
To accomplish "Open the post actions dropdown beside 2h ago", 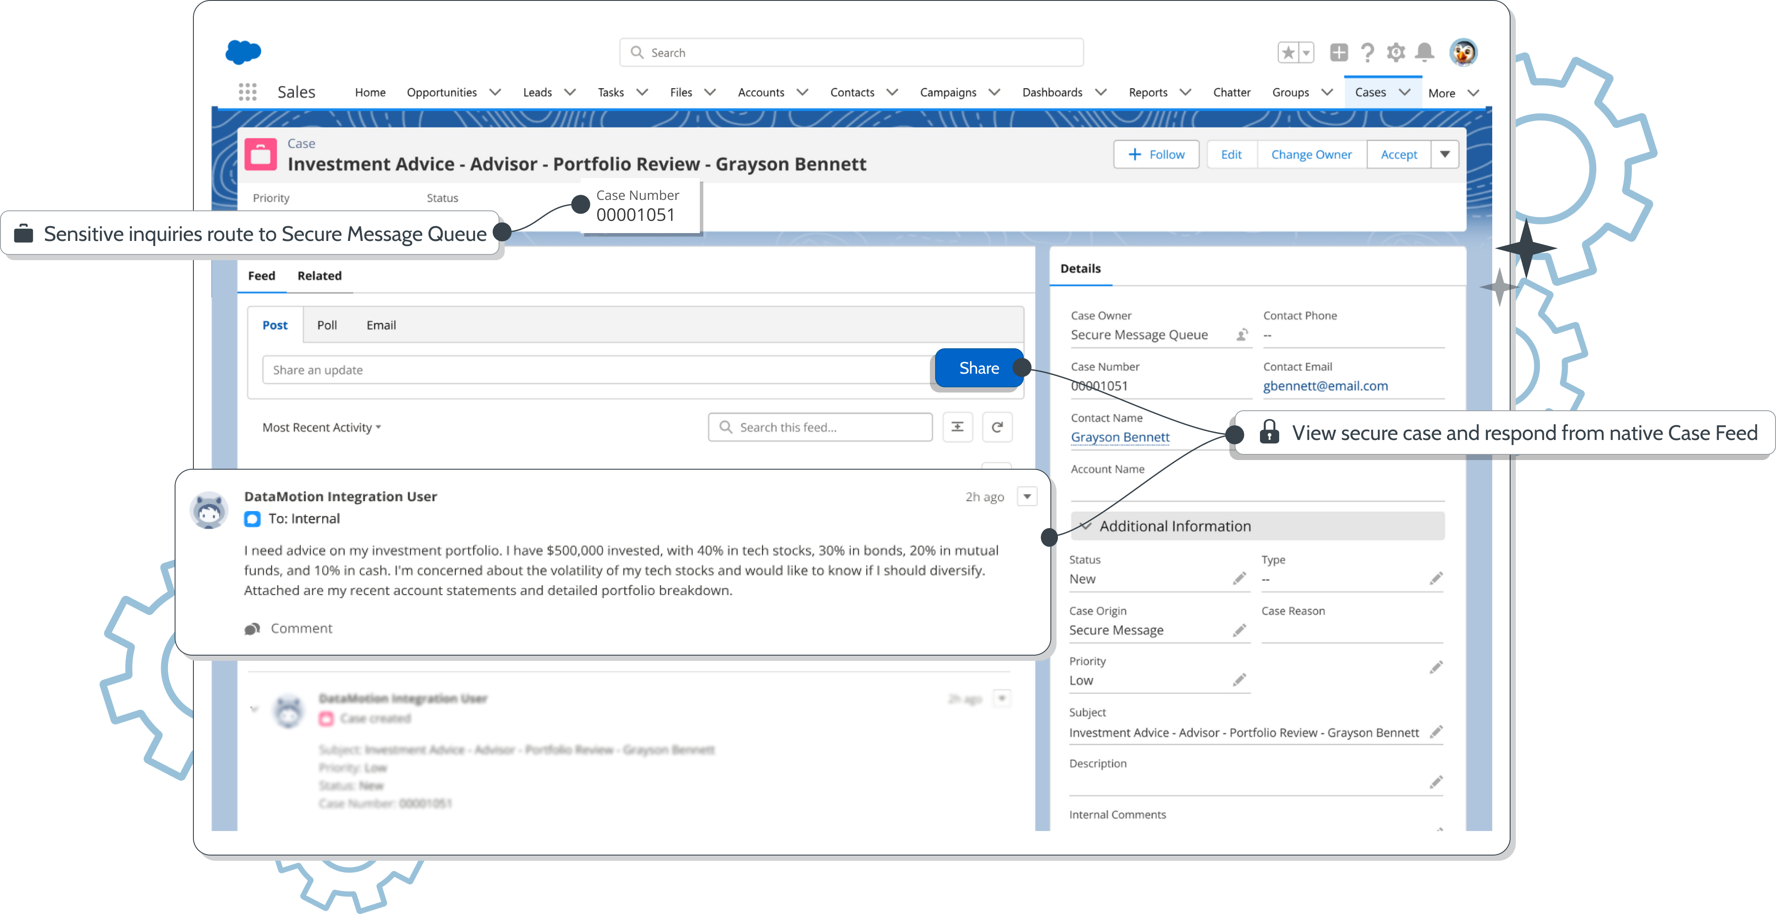I will [x=1027, y=497].
